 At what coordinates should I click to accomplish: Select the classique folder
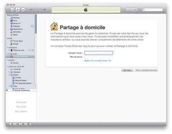15,72
